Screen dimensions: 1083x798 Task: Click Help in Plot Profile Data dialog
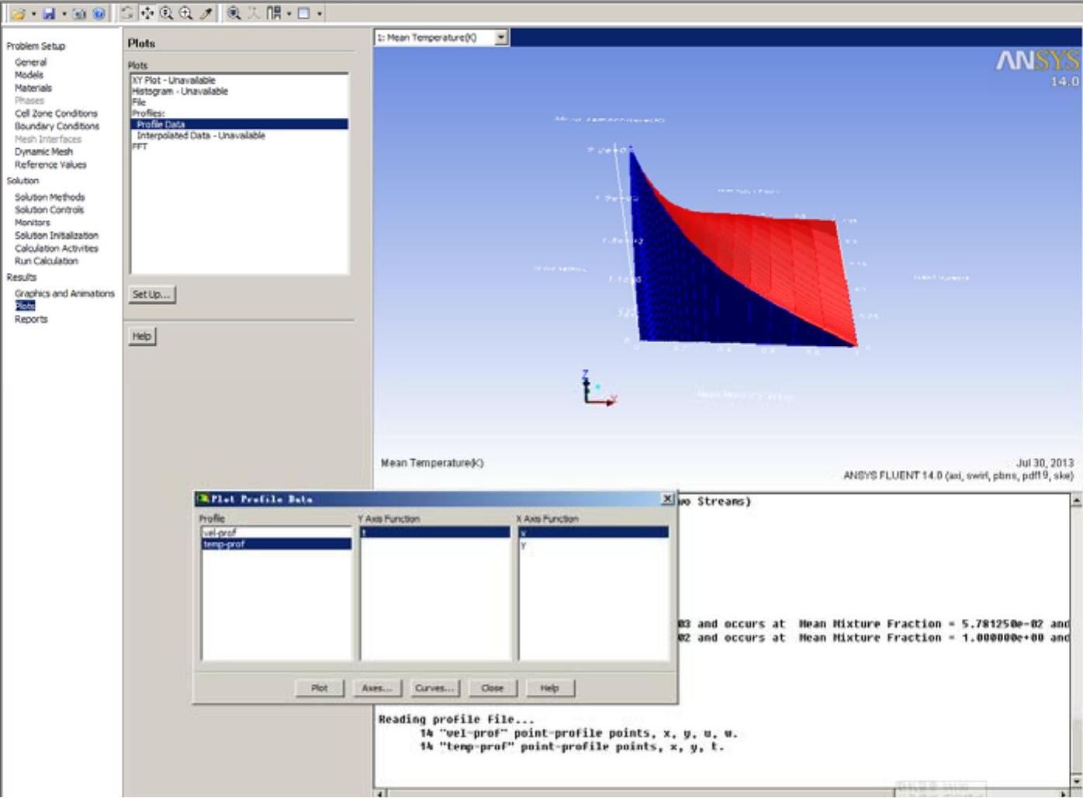(550, 688)
